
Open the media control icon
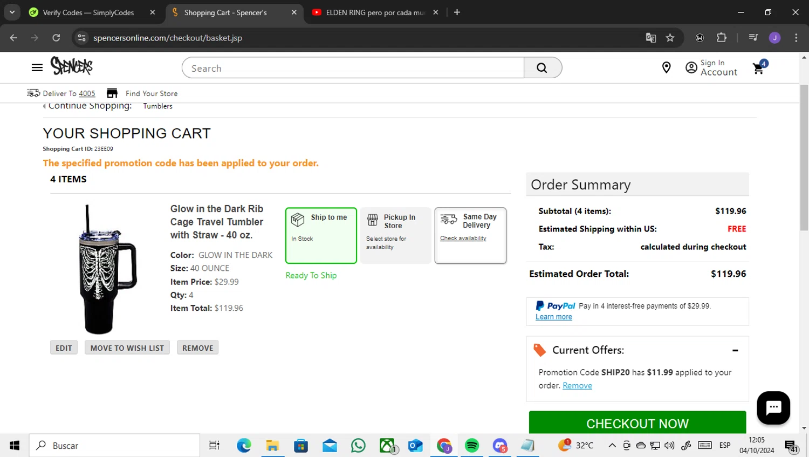pos(753,38)
